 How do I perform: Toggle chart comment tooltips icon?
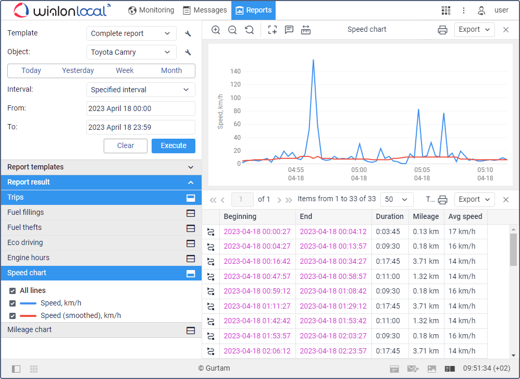289,30
